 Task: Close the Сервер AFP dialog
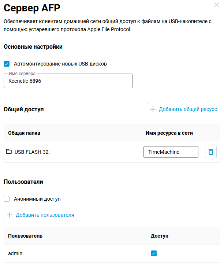tap(217, 5)
